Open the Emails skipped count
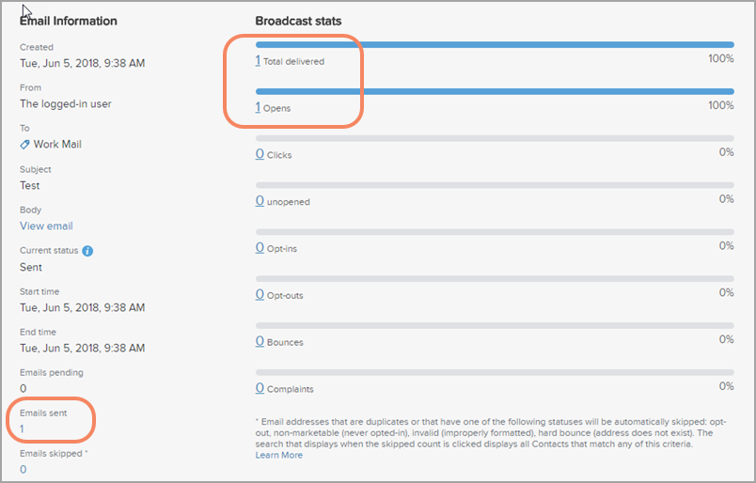The height and width of the screenshot is (483, 756). point(23,469)
